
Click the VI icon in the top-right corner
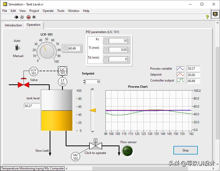pyautogui.click(x=215, y=14)
